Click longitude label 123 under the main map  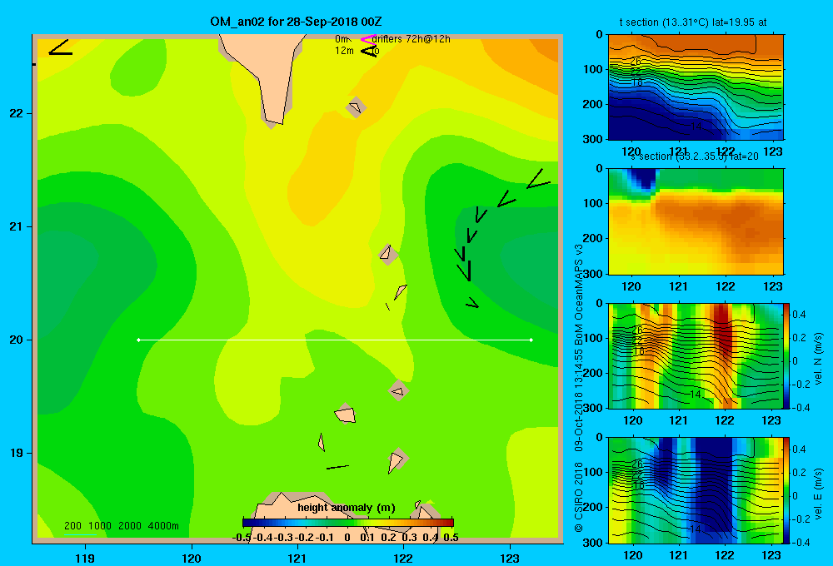pos(510,558)
